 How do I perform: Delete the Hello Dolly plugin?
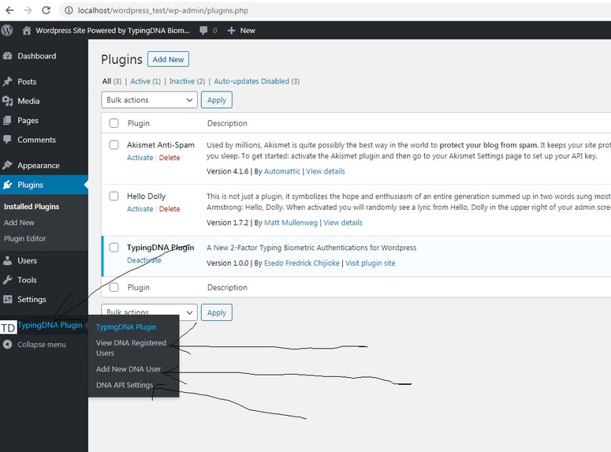(x=170, y=208)
